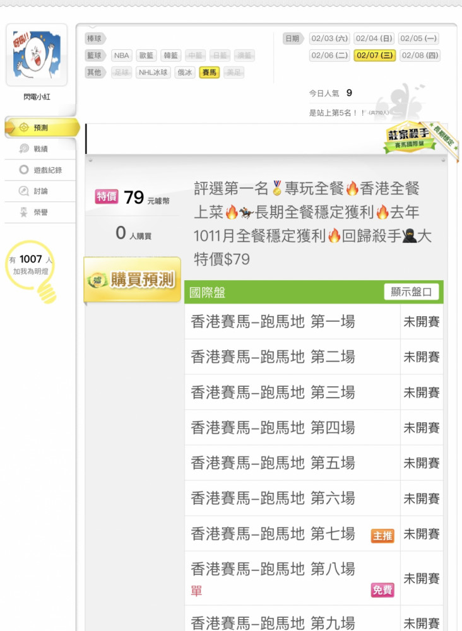
Task: Open the 討論 discussion icon
Action: coord(24,191)
